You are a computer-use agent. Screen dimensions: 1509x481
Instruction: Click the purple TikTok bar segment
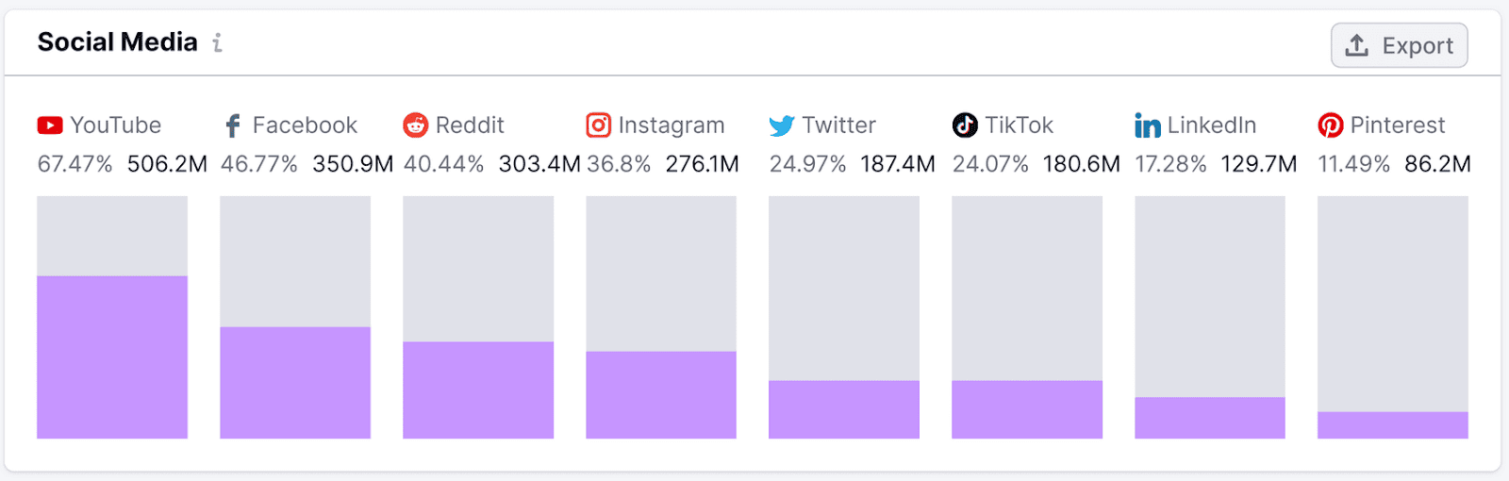tap(1027, 409)
